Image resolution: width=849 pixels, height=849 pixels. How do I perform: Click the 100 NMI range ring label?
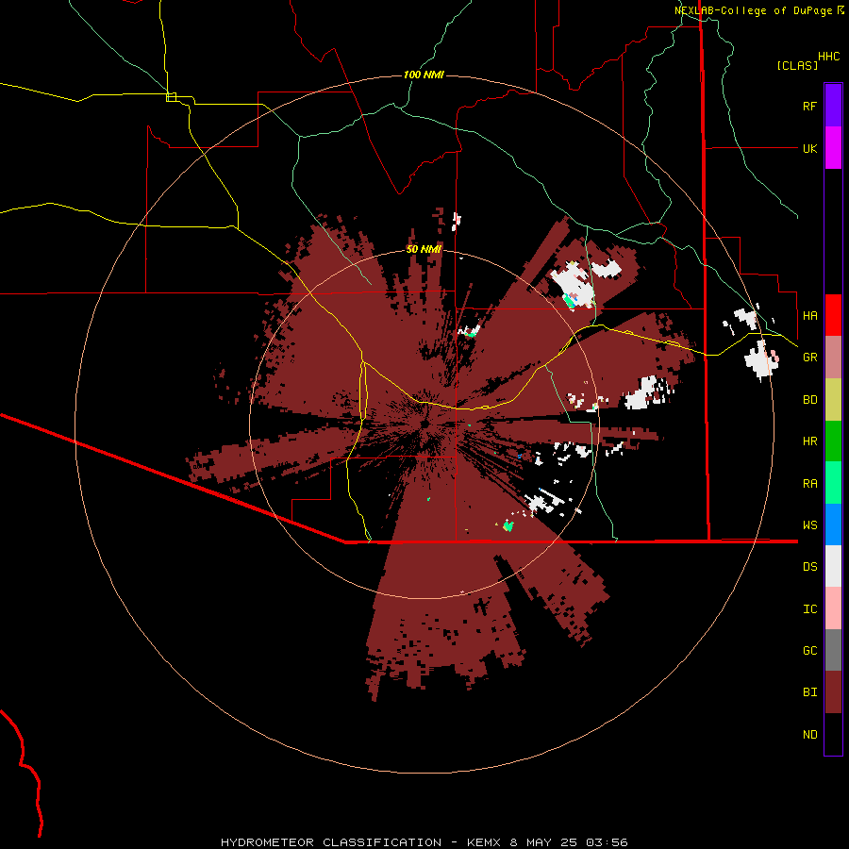pyautogui.click(x=424, y=75)
